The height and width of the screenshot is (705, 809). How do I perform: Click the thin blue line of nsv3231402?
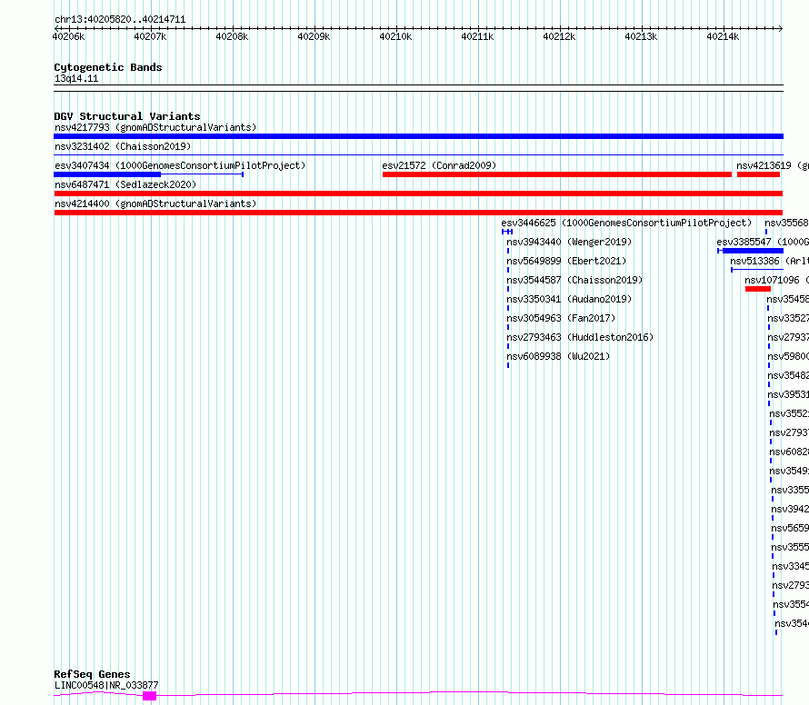pos(418,154)
